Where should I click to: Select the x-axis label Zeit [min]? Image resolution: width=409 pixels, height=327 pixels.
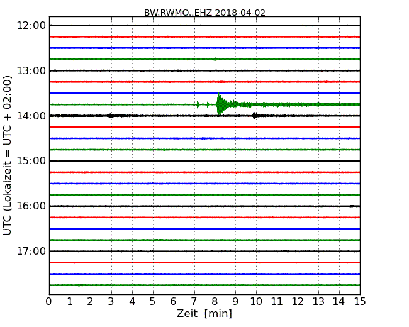204,313
